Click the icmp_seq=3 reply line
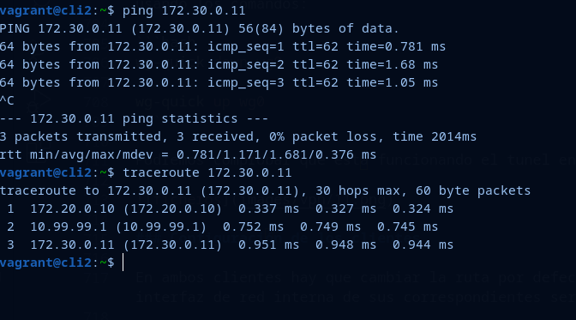 pos(219,82)
